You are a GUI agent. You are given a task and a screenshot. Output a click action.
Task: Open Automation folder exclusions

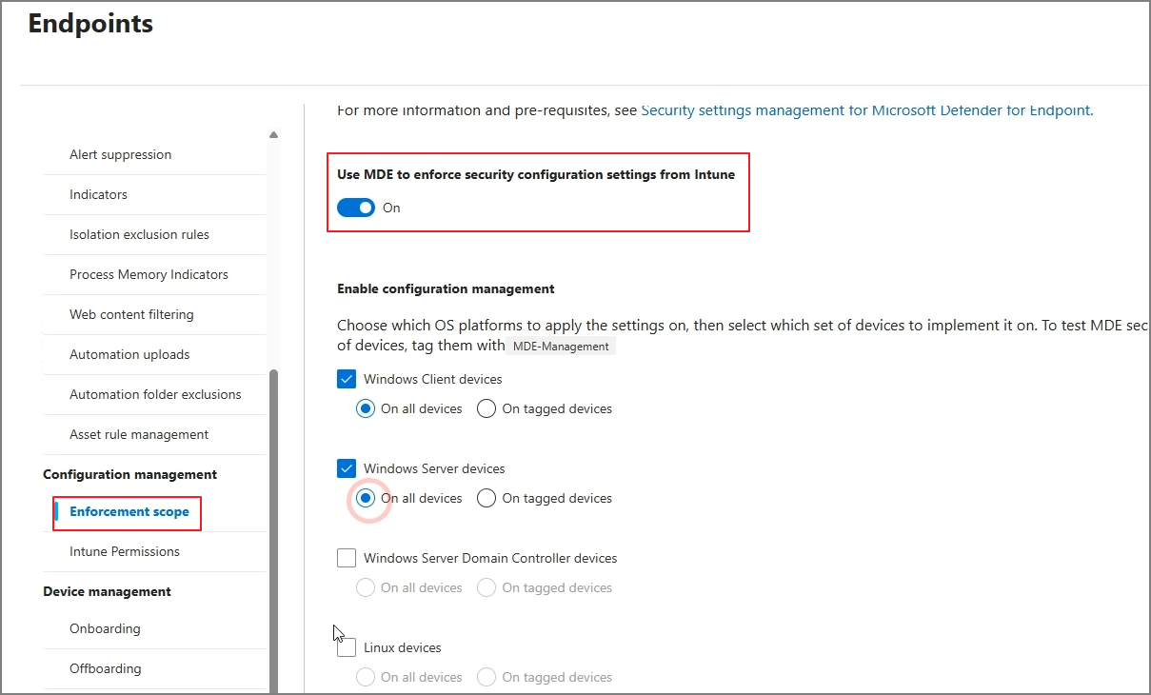pos(155,394)
